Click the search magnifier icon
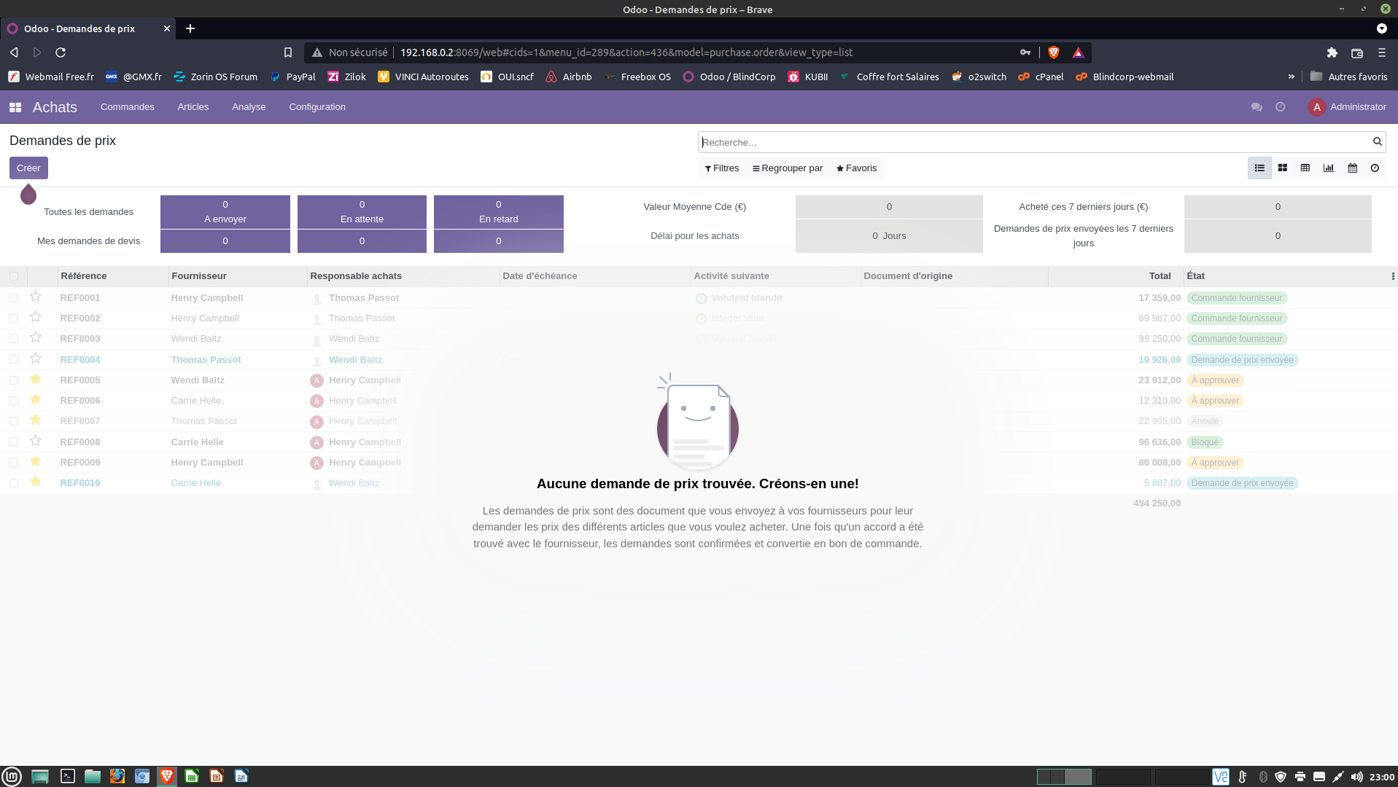Screen dimensions: 1398x787 click(x=1377, y=142)
